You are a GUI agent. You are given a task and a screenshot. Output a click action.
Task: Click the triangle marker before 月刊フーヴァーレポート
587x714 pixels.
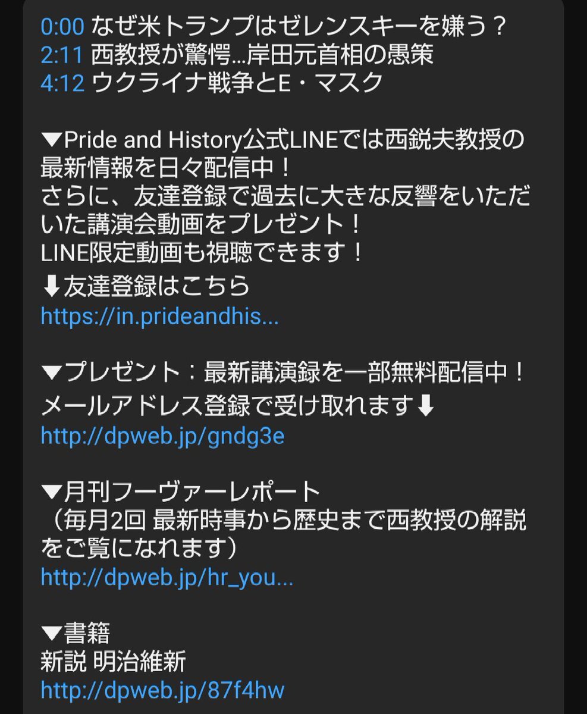52,493
